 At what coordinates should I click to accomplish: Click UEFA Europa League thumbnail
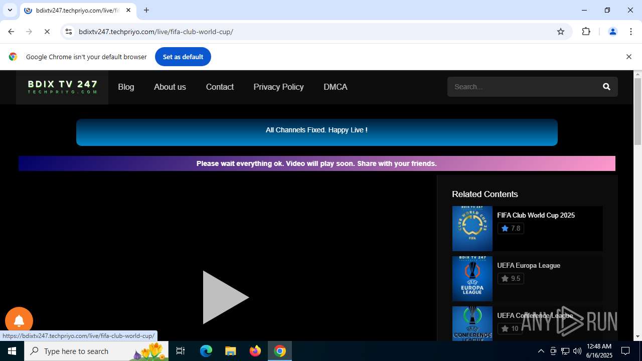click(x=472, y=278)
